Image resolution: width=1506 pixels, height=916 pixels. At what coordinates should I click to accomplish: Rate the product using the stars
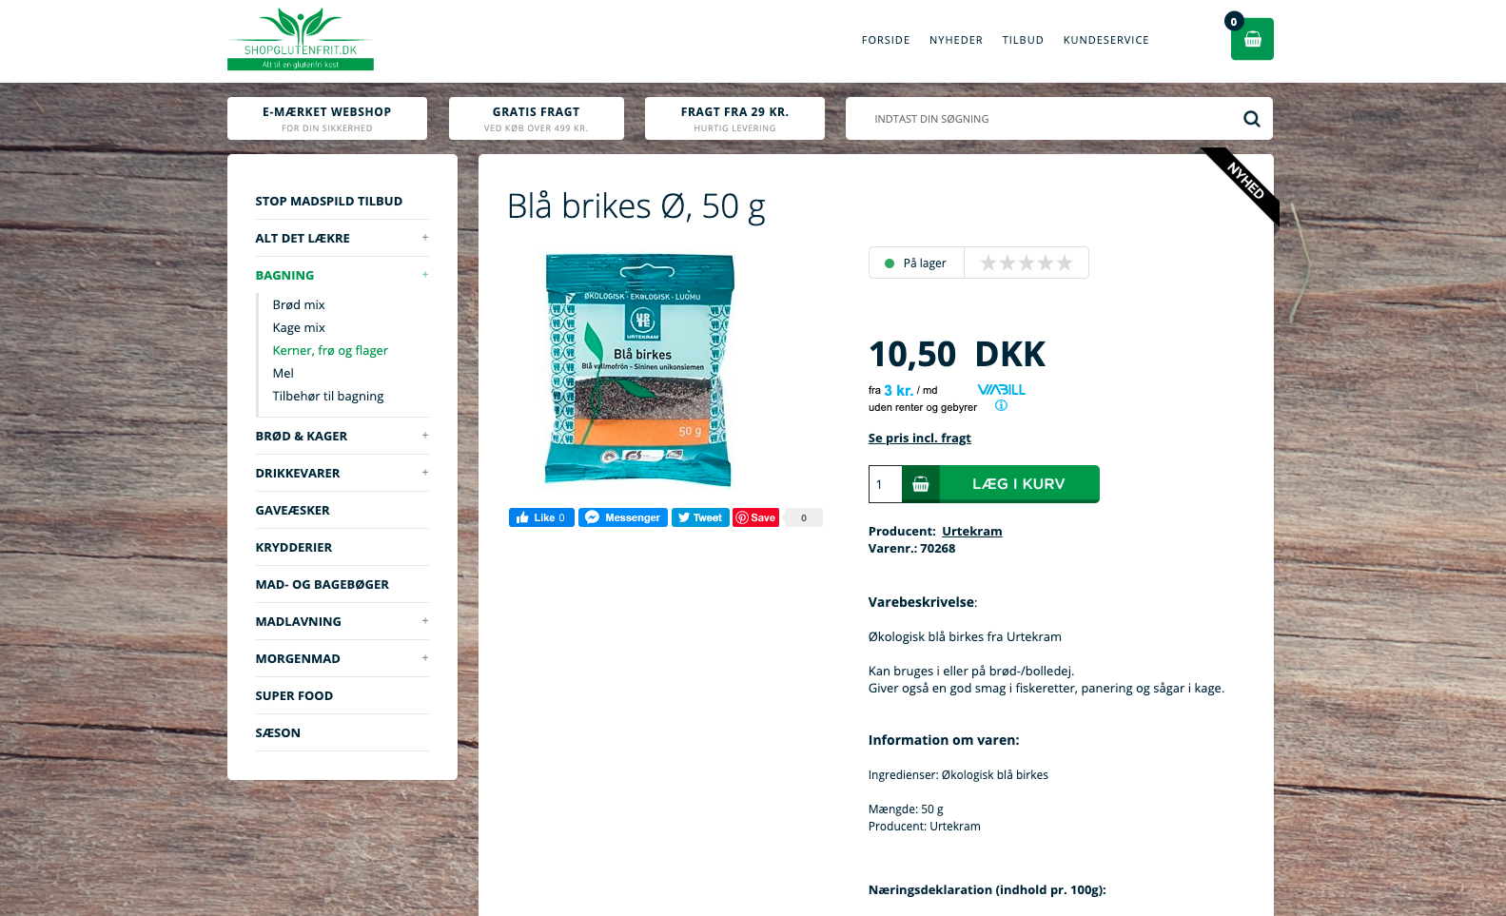click(1027, 263)
